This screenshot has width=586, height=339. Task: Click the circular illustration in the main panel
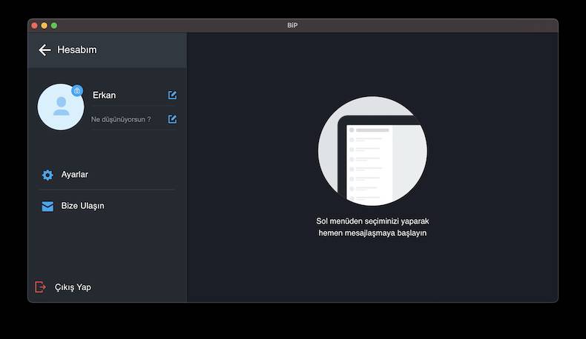coord(372,150)
